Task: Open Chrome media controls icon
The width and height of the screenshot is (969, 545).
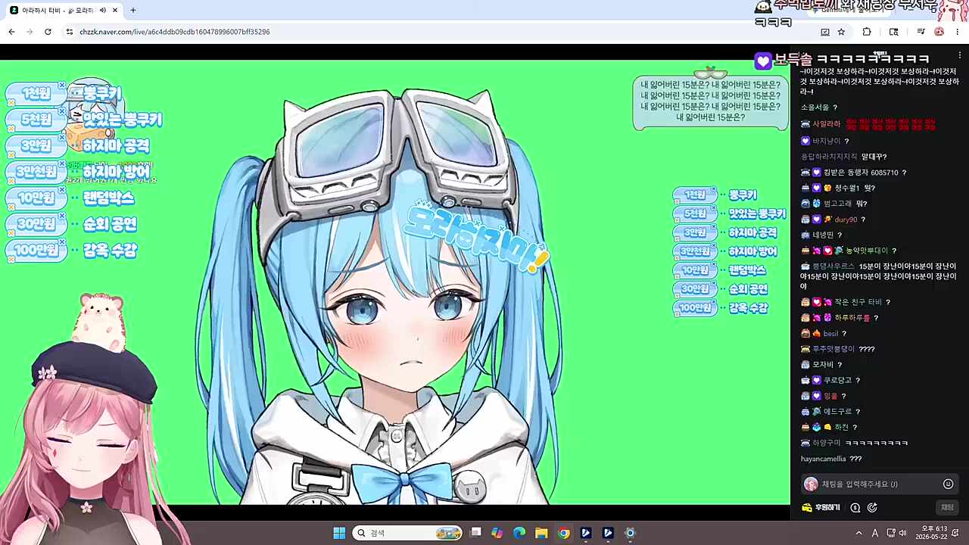Action: (921, 32)
